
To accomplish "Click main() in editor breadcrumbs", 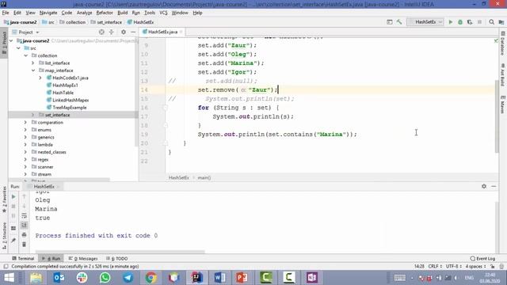I will pyautogui.click(x=204, y=177).
